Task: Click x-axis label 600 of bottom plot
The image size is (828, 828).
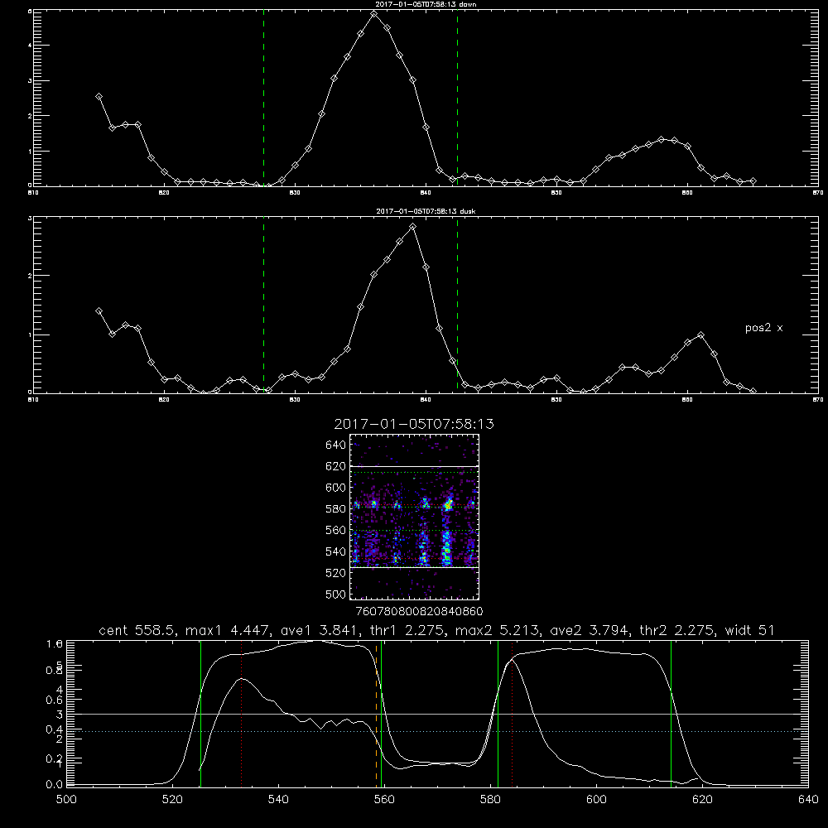Action: [x=597, y=800]
